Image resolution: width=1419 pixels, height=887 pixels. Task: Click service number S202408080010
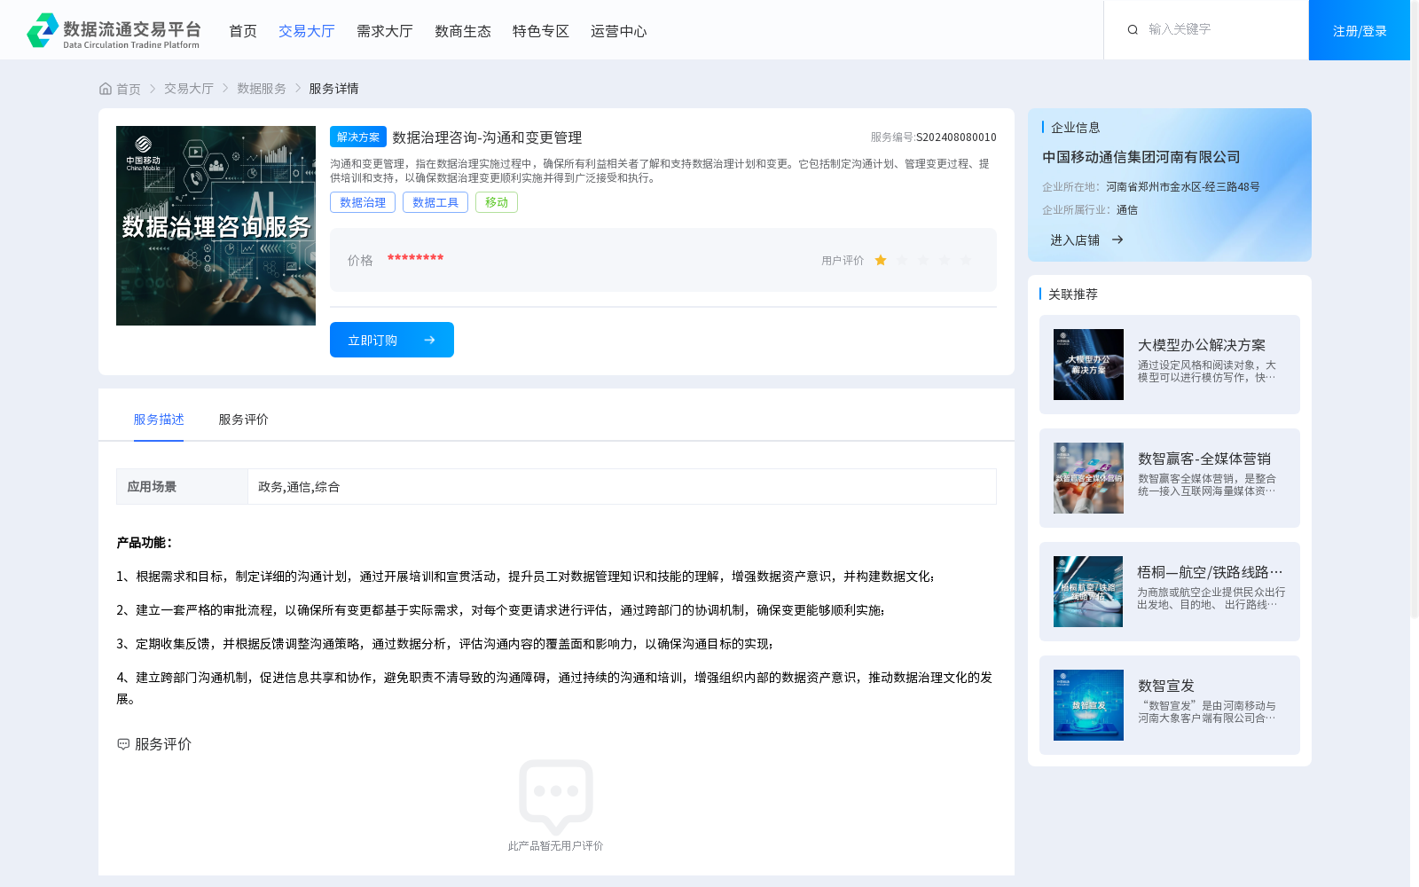pyautogui.click(x=956, y=137)
